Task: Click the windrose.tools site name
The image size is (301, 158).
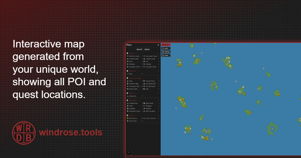Action: pyautogui.click(x=71, y=132)
